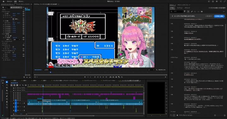Open the グラフィックテンプレート panel tab
The height and width of the screenshot is (119, 227).
184,5
